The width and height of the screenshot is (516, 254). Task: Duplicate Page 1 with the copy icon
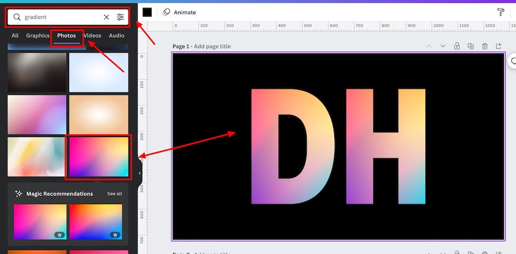tap(471, 46)
